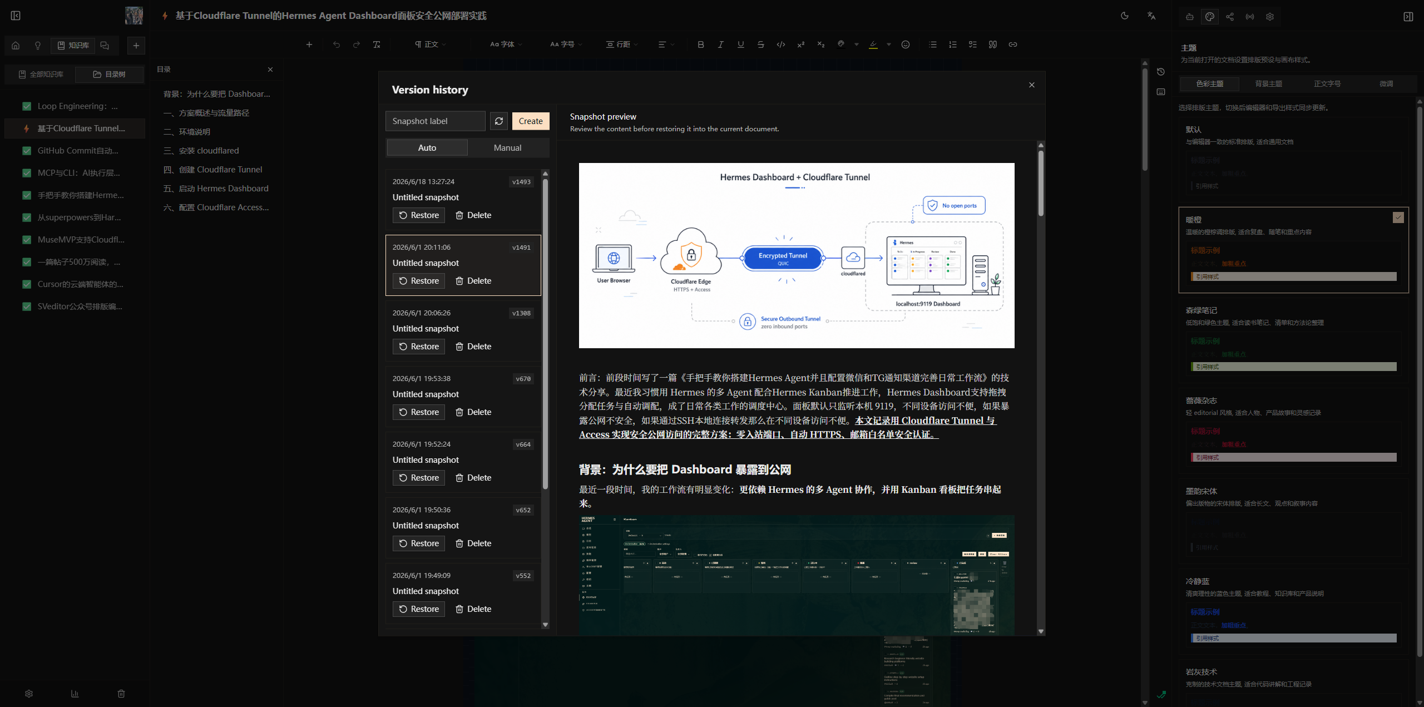The width and height of the screenshot is (1424, 707).
Task: Toggle checkbox for SVeditor公众号排版 document
Action: (x=27, y=306)
